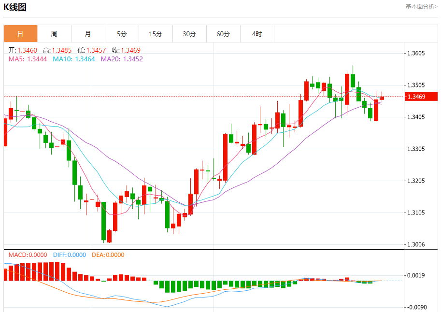Viewport: 441px width, 312px height.
Task: Open the 5分 interval tab
Action: pos(122,34)
